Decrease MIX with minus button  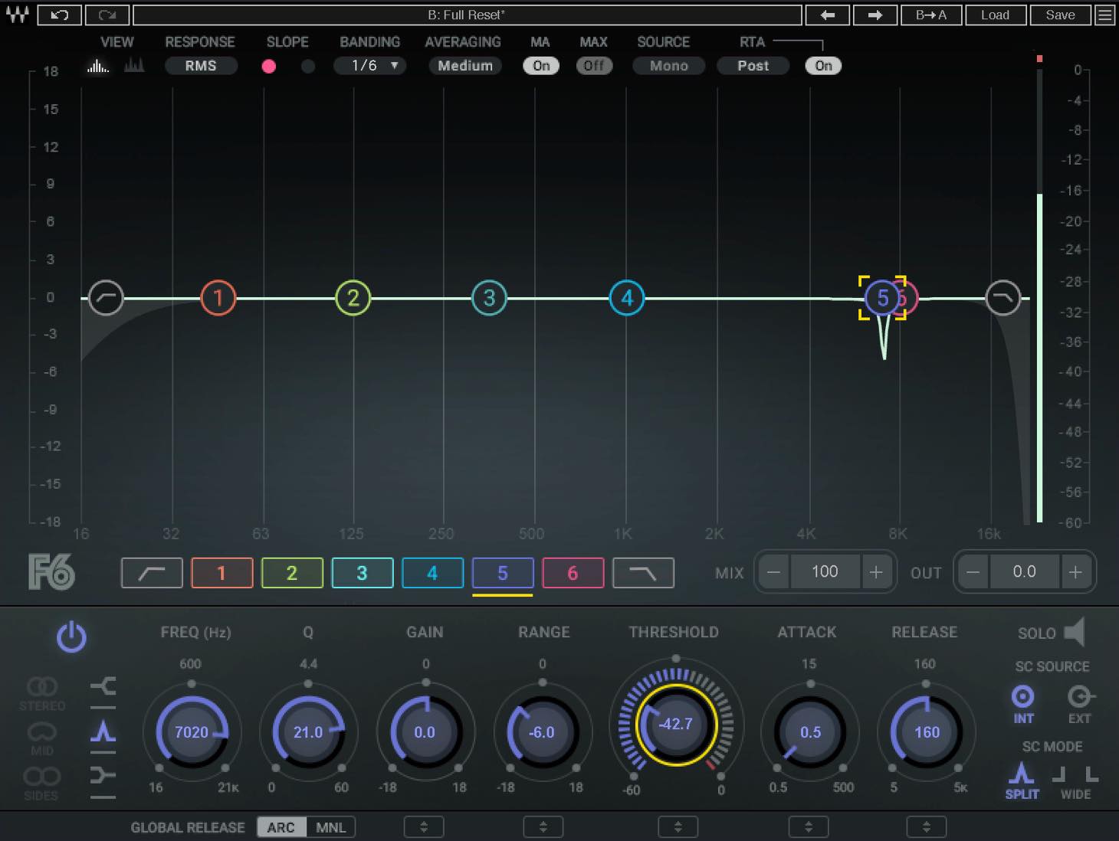point(773,571)
